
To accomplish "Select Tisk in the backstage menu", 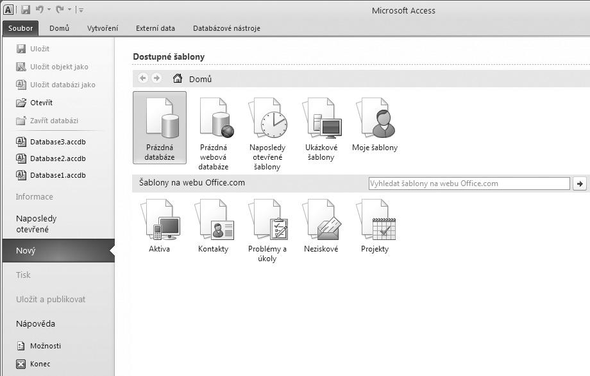I will pos(23,275).
